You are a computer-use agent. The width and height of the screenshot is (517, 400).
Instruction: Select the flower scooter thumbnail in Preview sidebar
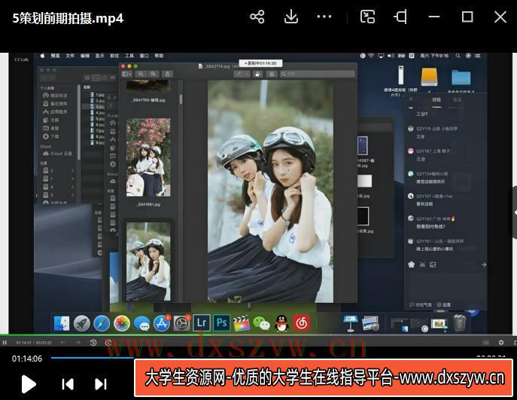click(x=148, y=157)
